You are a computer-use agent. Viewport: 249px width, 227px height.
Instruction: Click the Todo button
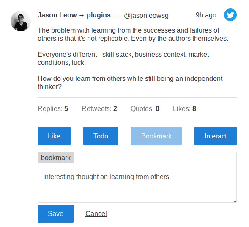coord(101,136)
